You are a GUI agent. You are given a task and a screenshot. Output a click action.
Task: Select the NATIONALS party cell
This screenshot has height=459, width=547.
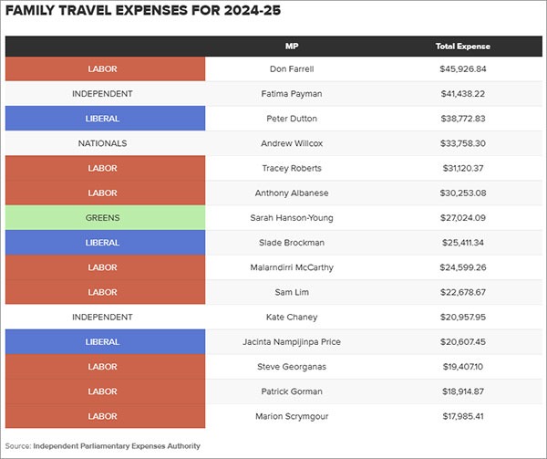103,143
